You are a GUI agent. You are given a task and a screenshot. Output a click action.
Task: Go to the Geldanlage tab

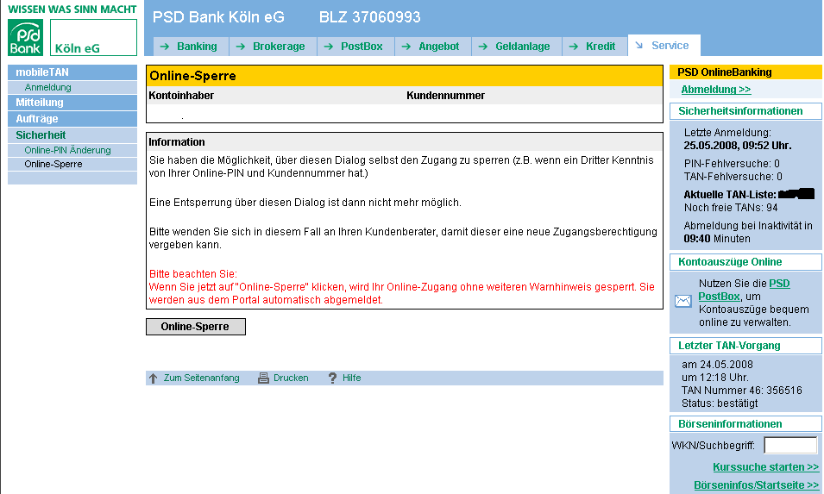click(517, 47)
